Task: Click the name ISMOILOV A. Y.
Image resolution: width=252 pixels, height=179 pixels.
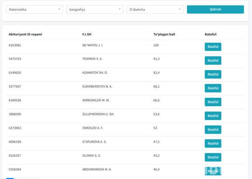Action: click(93, 128)
